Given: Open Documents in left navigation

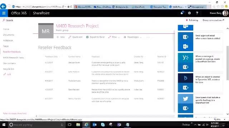Looking at the screenshot, I should click(x=9, y=35).
